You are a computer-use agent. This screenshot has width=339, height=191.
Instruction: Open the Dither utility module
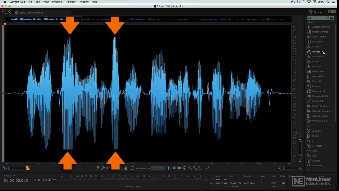pos(313,136)
